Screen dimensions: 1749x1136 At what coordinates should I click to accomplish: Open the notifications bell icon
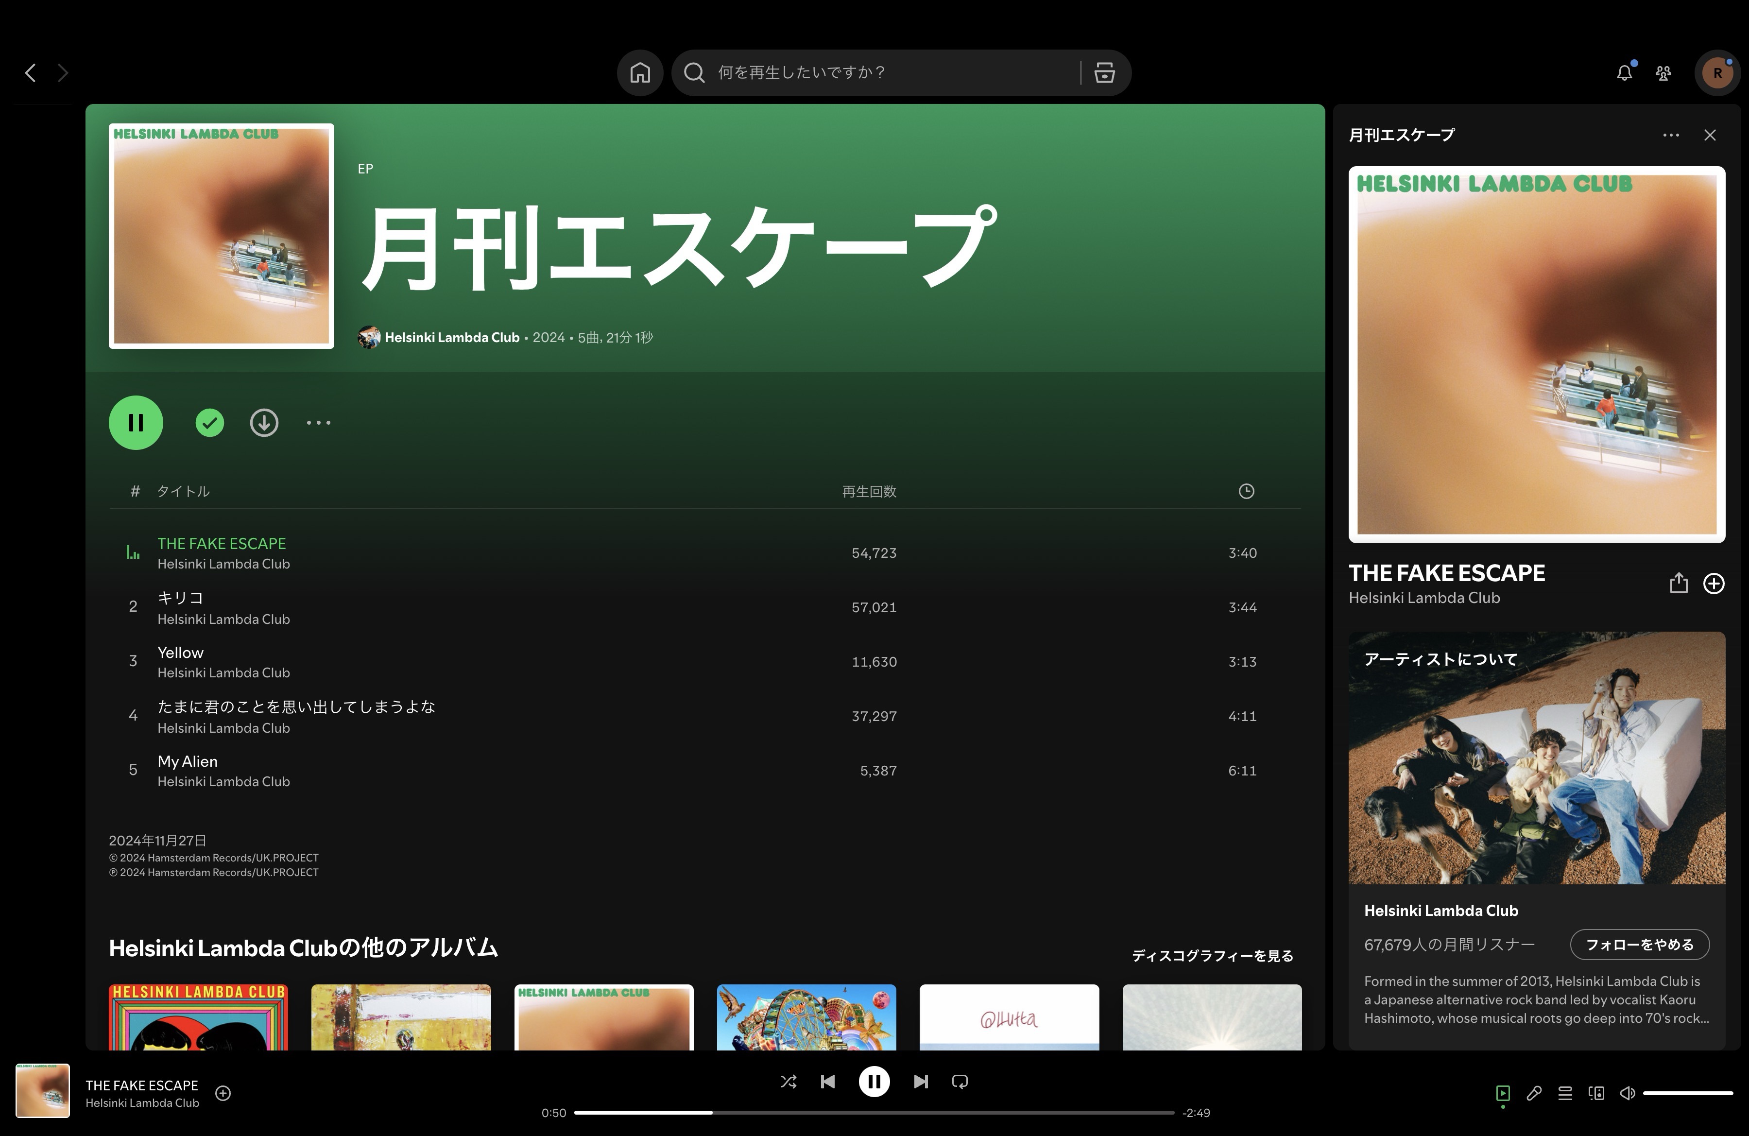pos(1624,73)
